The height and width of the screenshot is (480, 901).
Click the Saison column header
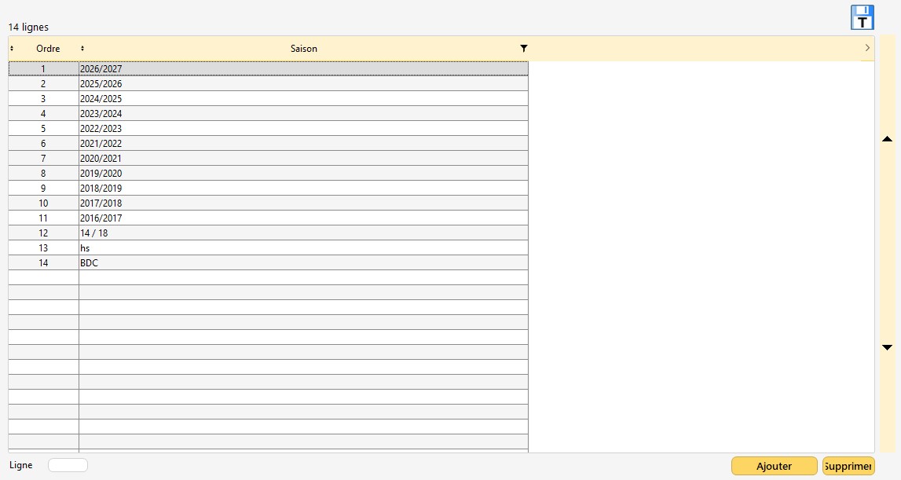pyautogui.click(x=303, y=49)
